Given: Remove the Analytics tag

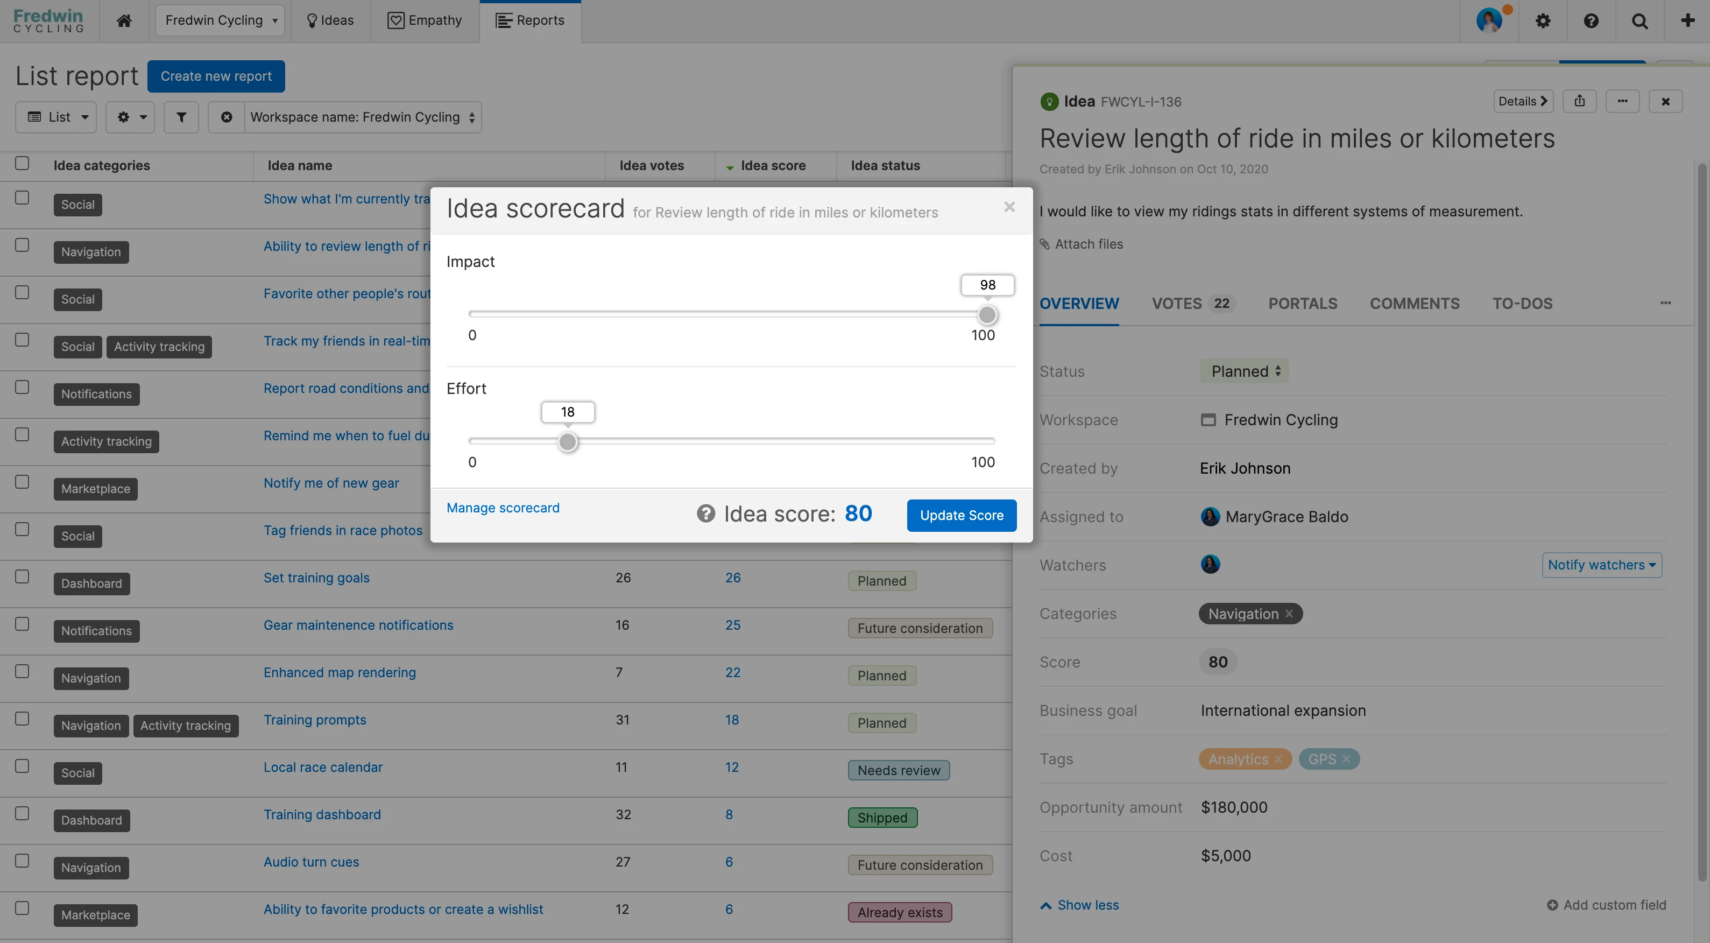Looking at the screenshot, I should [1278, 759].
